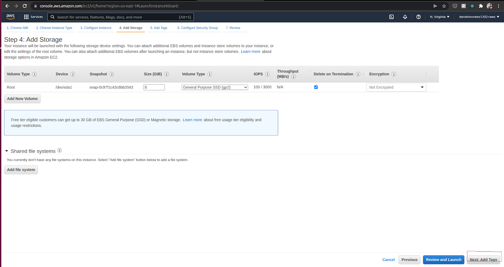The width and height of the screenshot is (504, 267).
Task: Show info for the Size (GiB) column
Action: pos(167,74)
